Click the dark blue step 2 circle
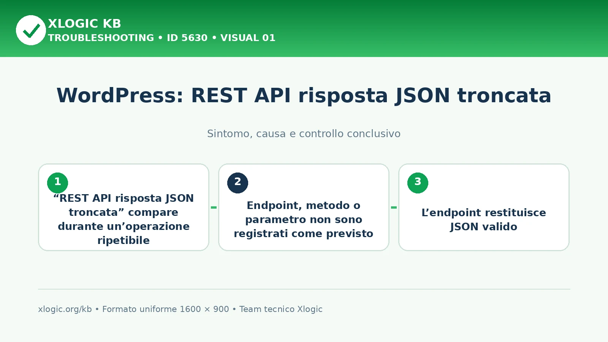 (x=237, y=183)
